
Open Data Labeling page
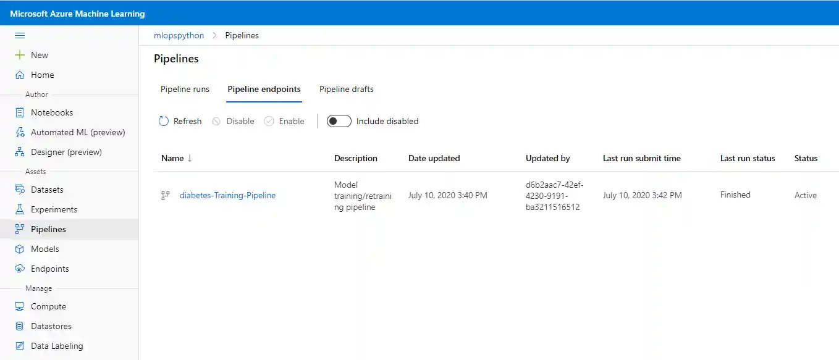coord(57,346)
